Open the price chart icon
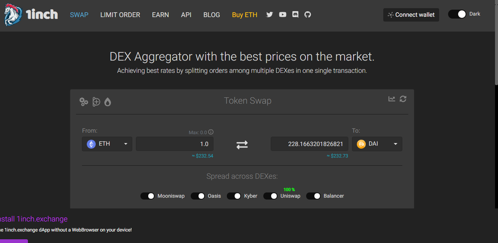The height and width of the screenshot is (243, 498). (x=392, y=99)
